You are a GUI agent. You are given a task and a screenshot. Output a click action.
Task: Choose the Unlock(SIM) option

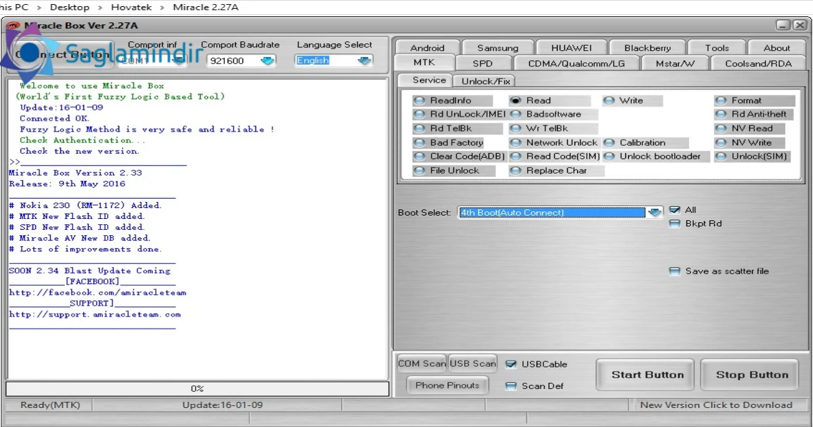tap(751, 156)
